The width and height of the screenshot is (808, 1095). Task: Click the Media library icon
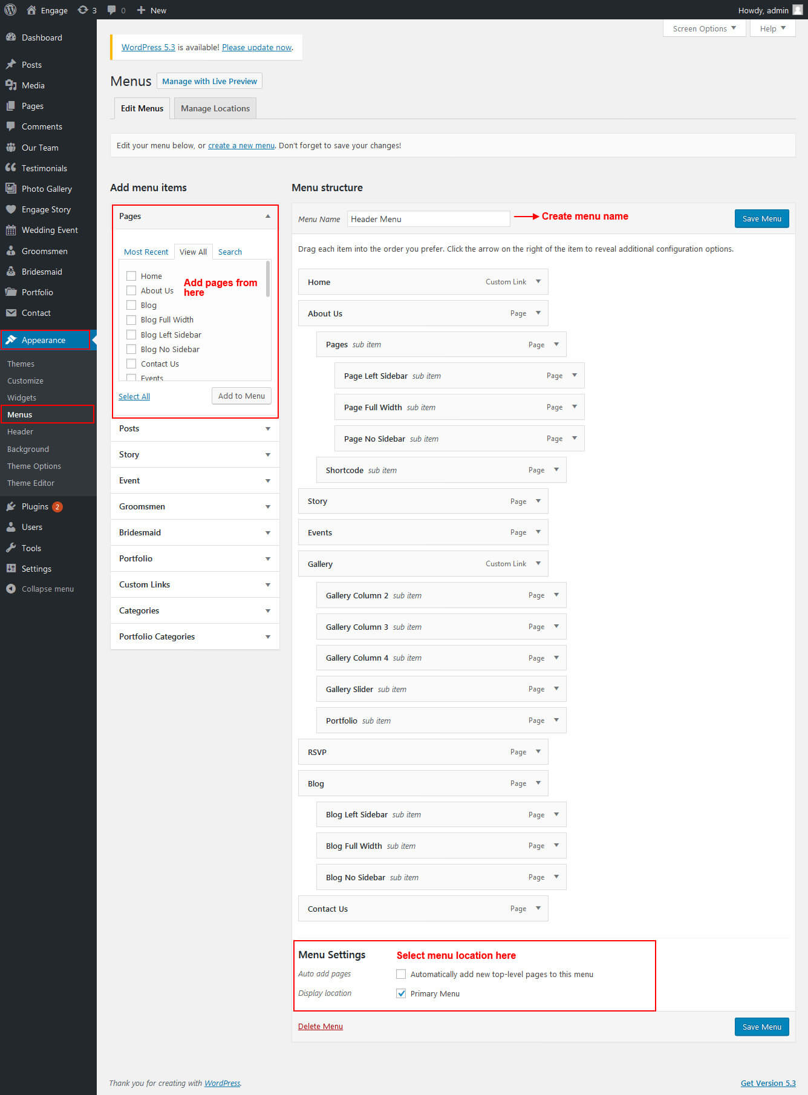[11, 85]
